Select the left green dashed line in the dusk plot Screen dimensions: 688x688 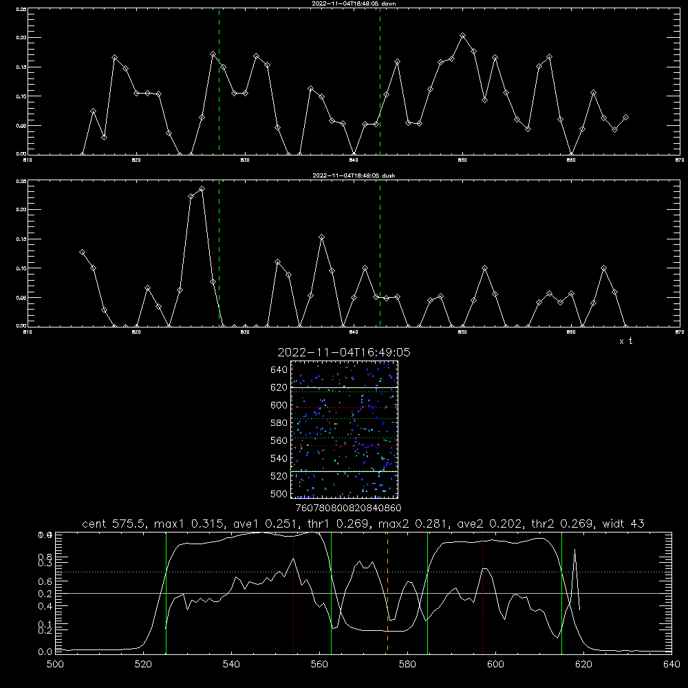219,254
